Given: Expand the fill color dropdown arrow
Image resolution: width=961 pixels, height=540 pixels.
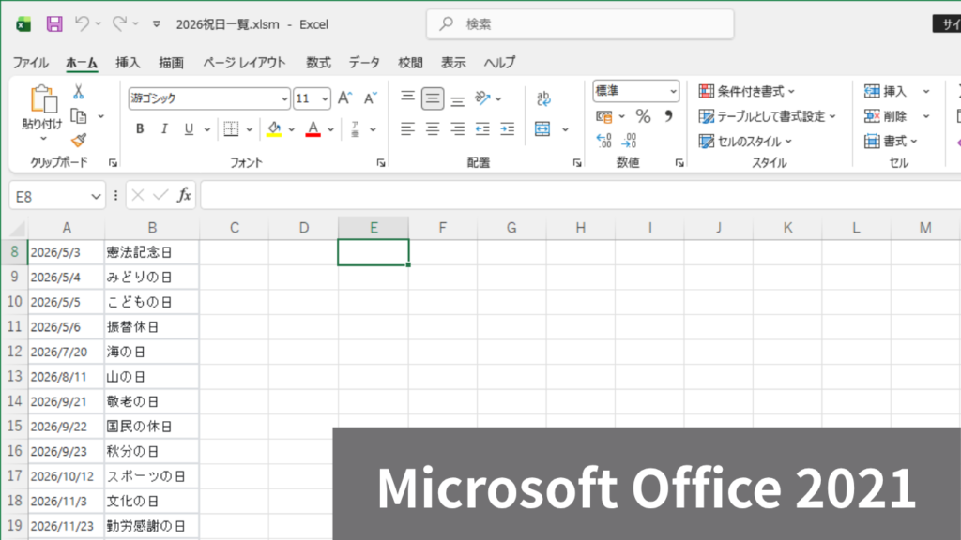Looking at the screenshot, I should 291,129.
